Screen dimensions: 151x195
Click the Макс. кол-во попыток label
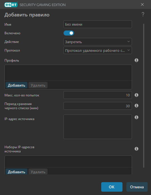(22, 95)
